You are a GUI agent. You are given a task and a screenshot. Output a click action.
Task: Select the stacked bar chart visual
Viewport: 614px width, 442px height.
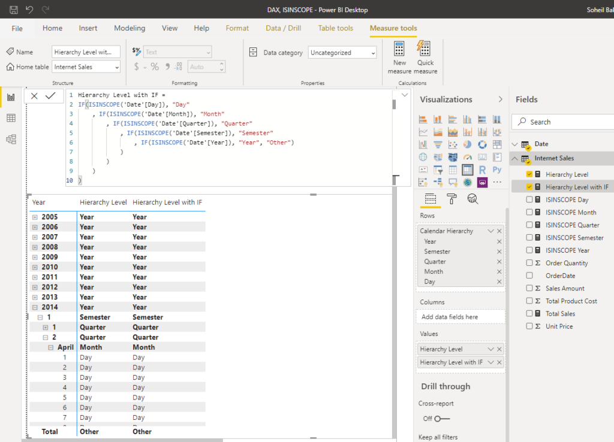(423, 119)
